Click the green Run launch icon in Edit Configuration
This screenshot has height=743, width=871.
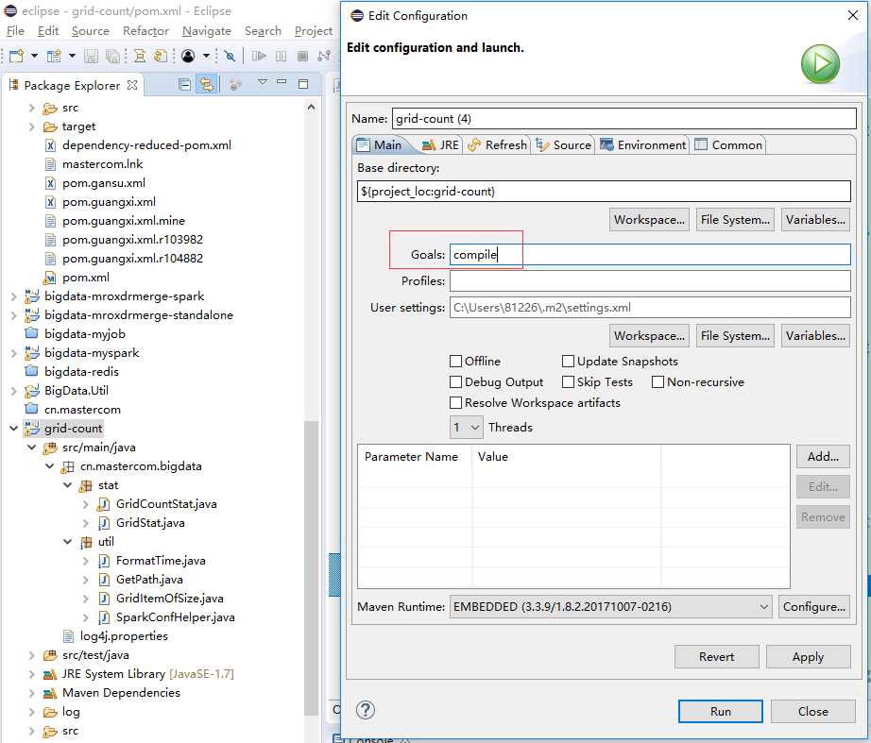(820, 64)
